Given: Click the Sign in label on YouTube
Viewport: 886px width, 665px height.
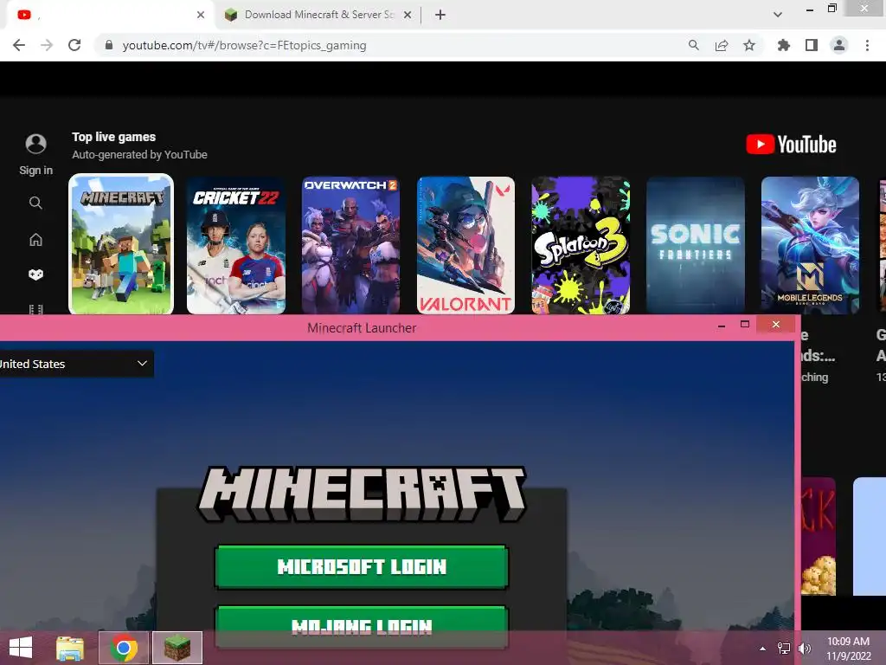Looking at the screenshot, I should pyautogui.click(x=35, y=171).
